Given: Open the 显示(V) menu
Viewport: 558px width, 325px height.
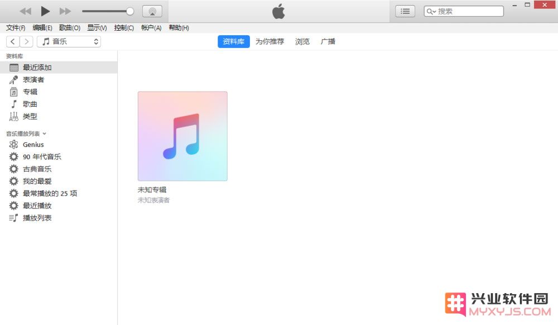Looking at the screenshot, I should click(x=97, y=28).
